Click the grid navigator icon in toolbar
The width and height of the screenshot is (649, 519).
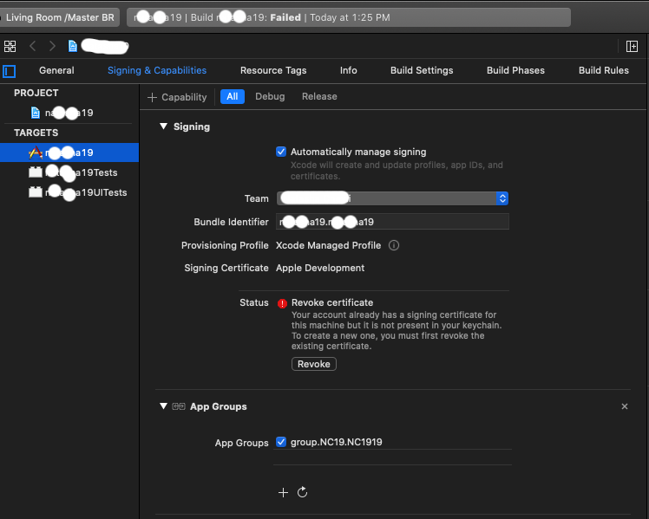point(10,46)
